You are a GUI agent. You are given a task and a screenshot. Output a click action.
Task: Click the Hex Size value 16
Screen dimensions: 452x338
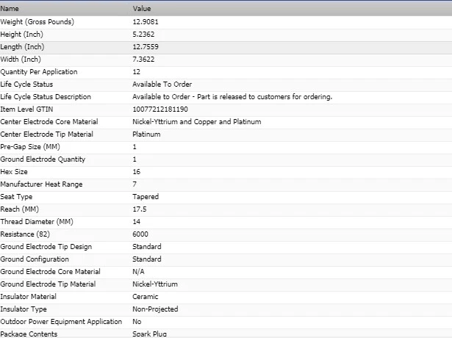click(x=137, y=172)
